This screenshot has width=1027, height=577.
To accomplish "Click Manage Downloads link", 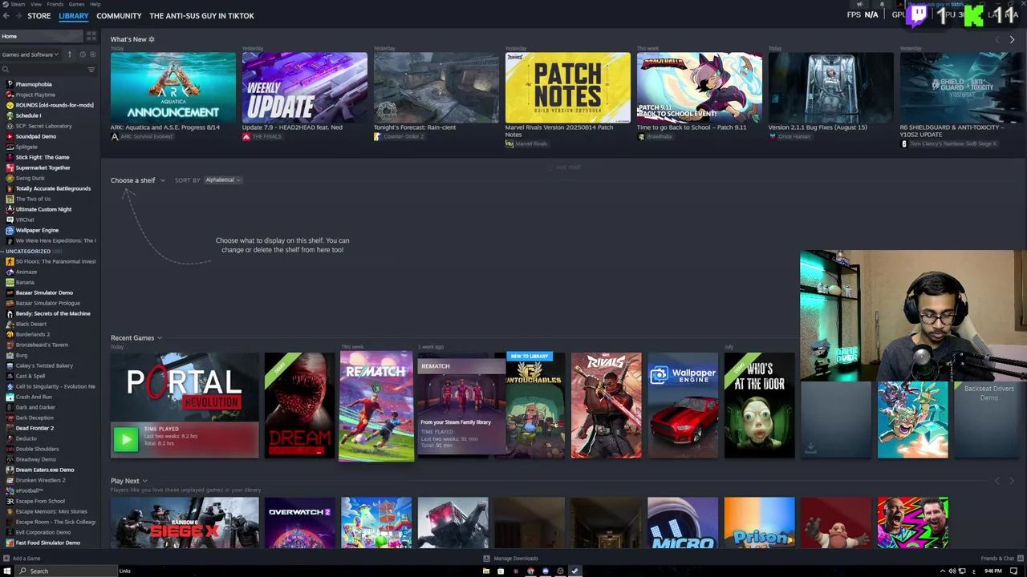I will point(516,559).
